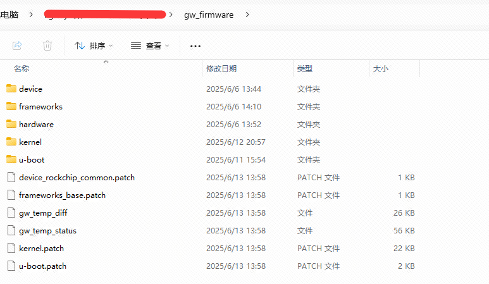Click 文件夹 type of device folder
489x284 pixels.
309,89
